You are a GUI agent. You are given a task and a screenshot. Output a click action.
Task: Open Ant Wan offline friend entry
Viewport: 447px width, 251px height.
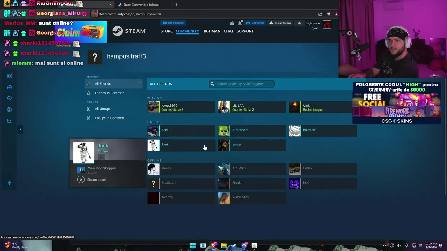click(252, 169)
